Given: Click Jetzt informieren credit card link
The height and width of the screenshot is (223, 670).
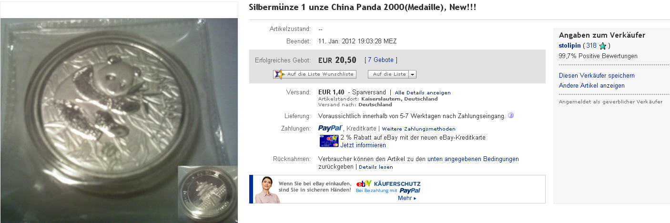Looking at the screenshot, I should point(363,145).
